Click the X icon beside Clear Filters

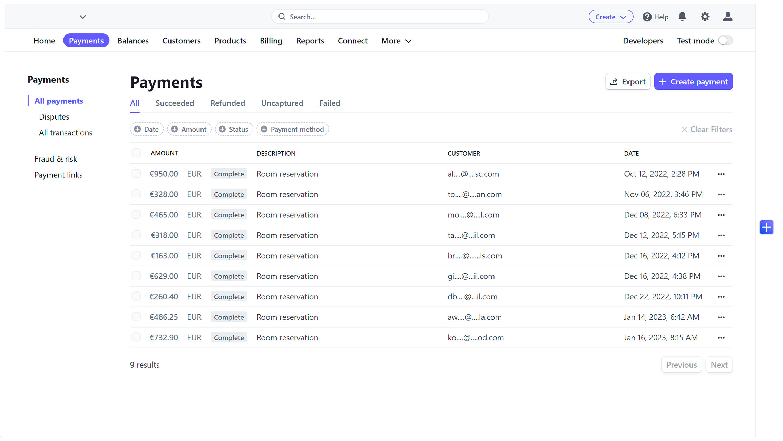(x=684, y=130)
